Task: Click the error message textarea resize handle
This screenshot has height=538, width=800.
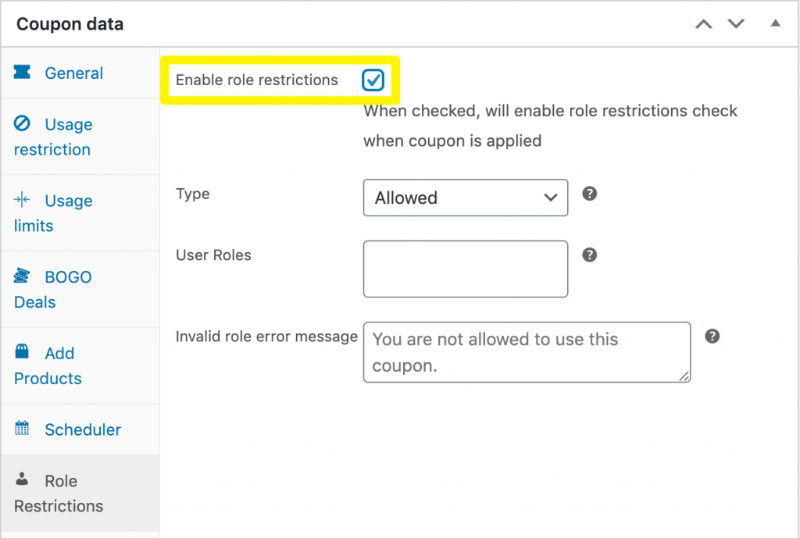Action: (x=684, y=376)
